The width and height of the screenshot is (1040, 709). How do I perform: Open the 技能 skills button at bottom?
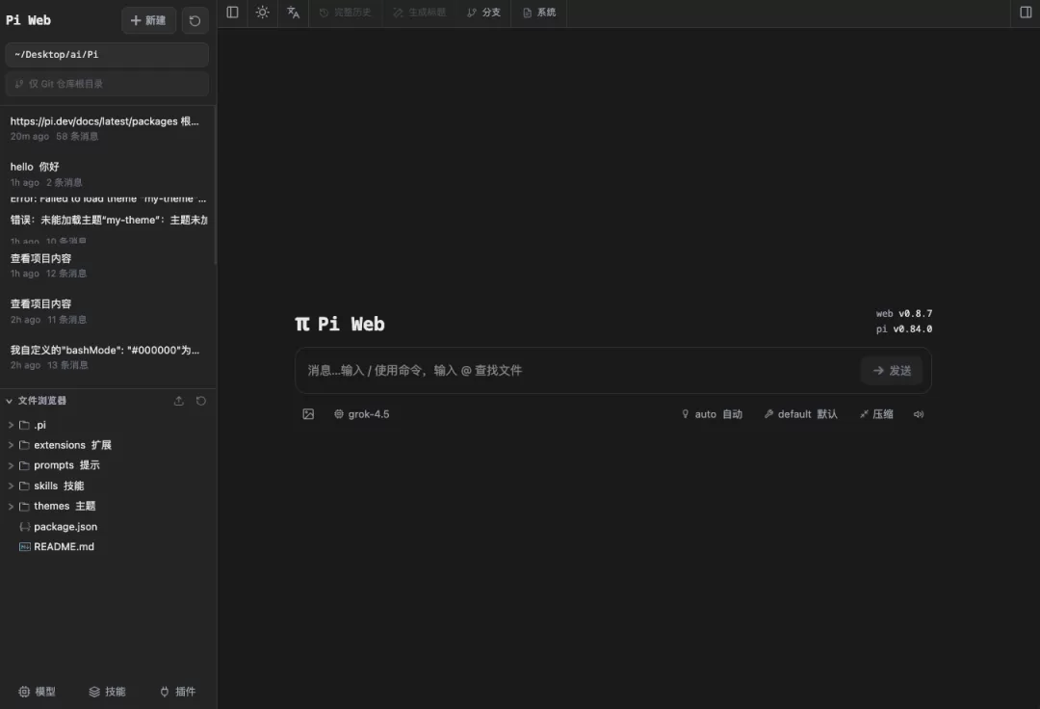[x=108, y=691]
